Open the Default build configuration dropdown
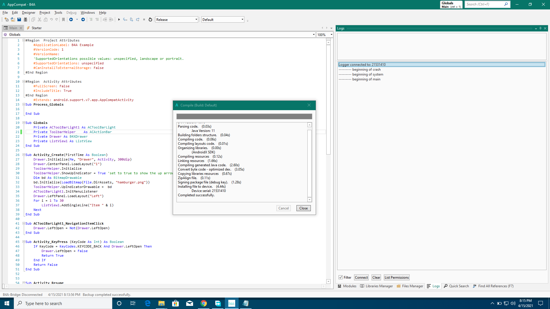The height and width of the screenshot is (309, 550). click(x=242, y=20)
